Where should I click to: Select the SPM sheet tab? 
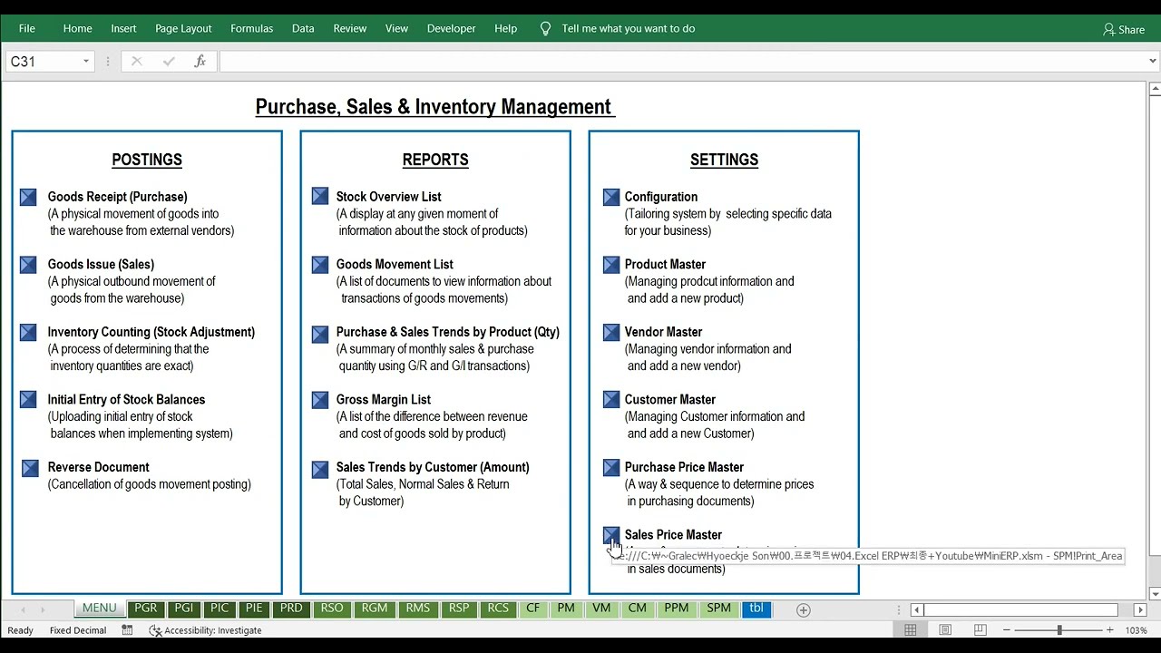pyautogui.click(x=718, y=609)
